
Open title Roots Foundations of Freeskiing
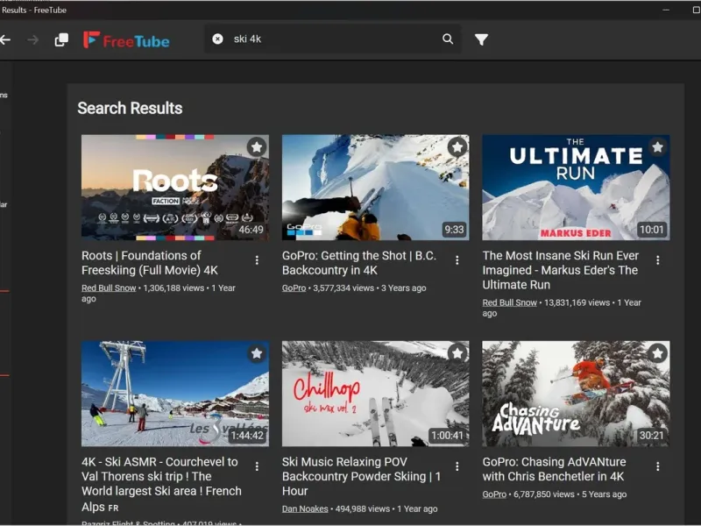point(150,263)
